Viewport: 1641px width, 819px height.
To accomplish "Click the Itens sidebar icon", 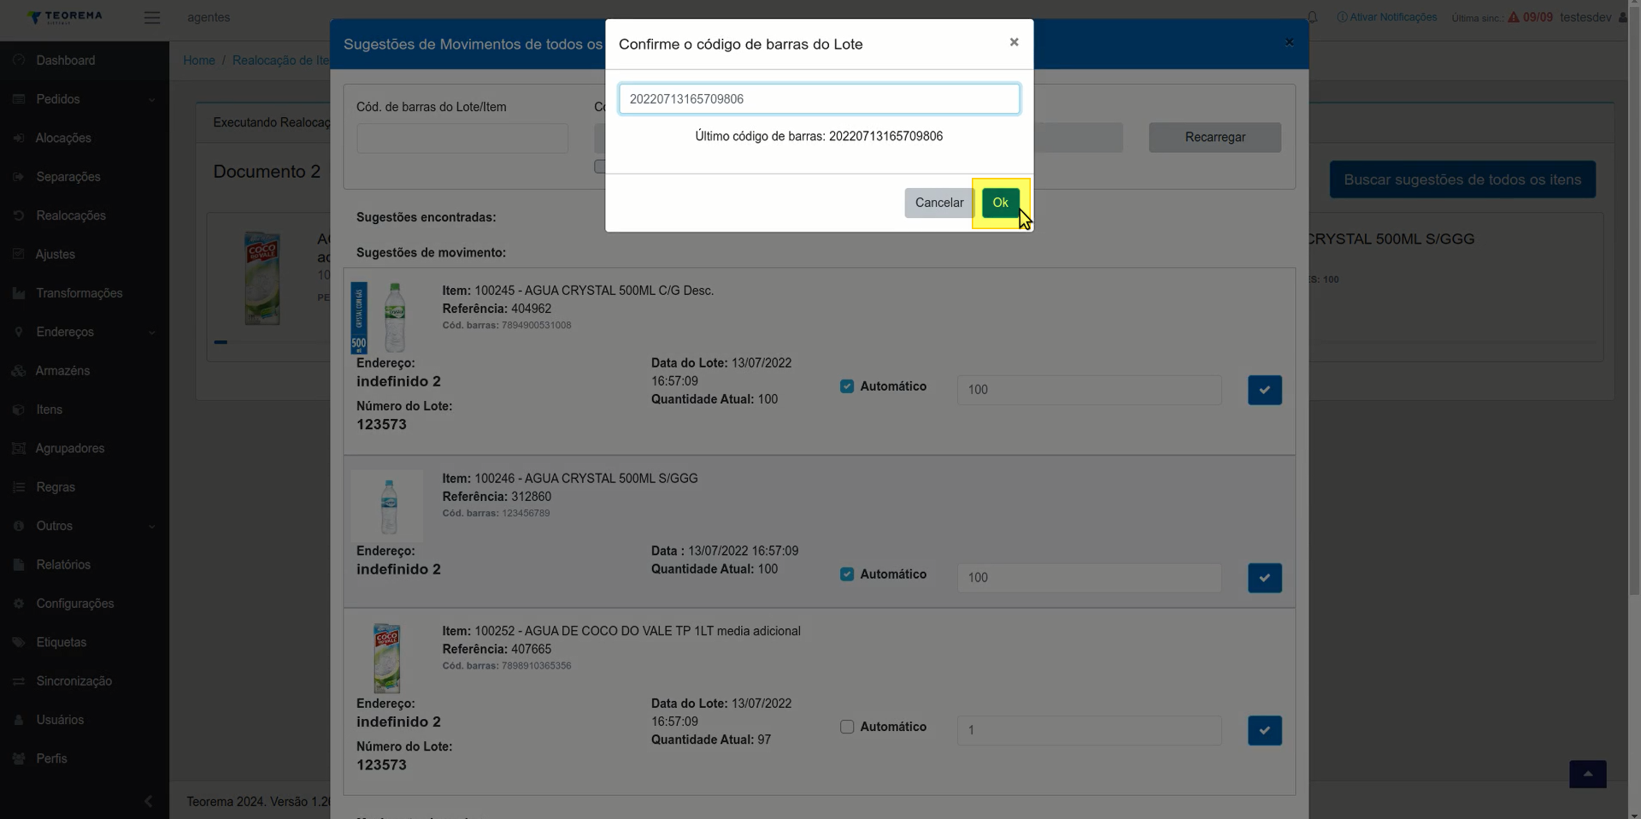I will [19, 409].
